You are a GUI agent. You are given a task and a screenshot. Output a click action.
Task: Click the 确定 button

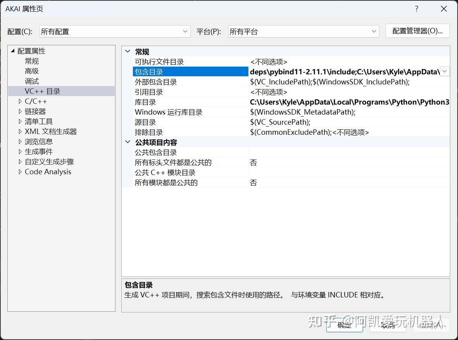pos(344,326)
